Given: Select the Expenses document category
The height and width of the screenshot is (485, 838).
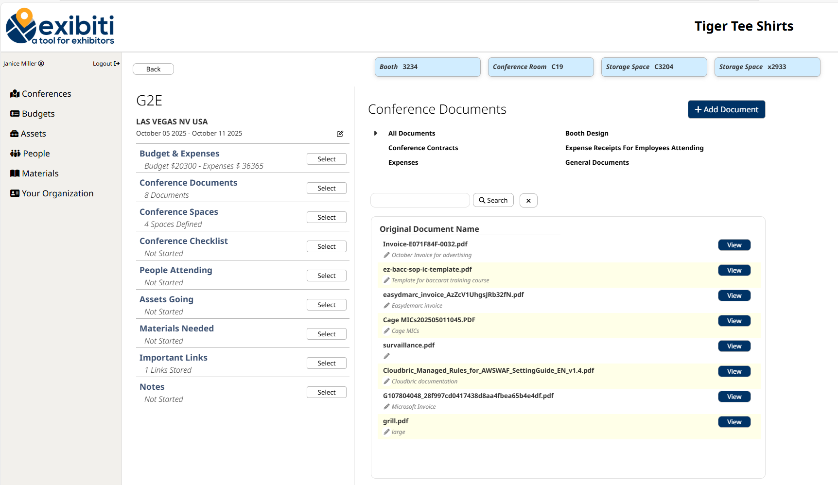Looking at the screenshot, I should (403, 162).
